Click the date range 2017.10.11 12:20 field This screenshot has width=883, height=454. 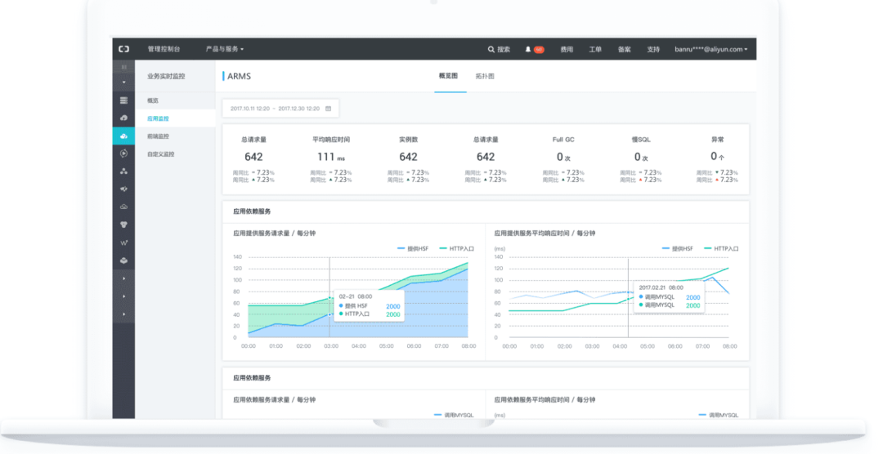click(280, 109)
